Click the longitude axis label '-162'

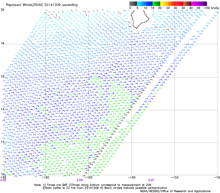click(45, 178)
